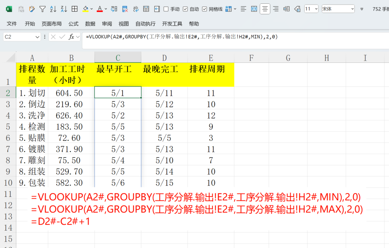Apply all borders with the grid icon

pos(74,9)
